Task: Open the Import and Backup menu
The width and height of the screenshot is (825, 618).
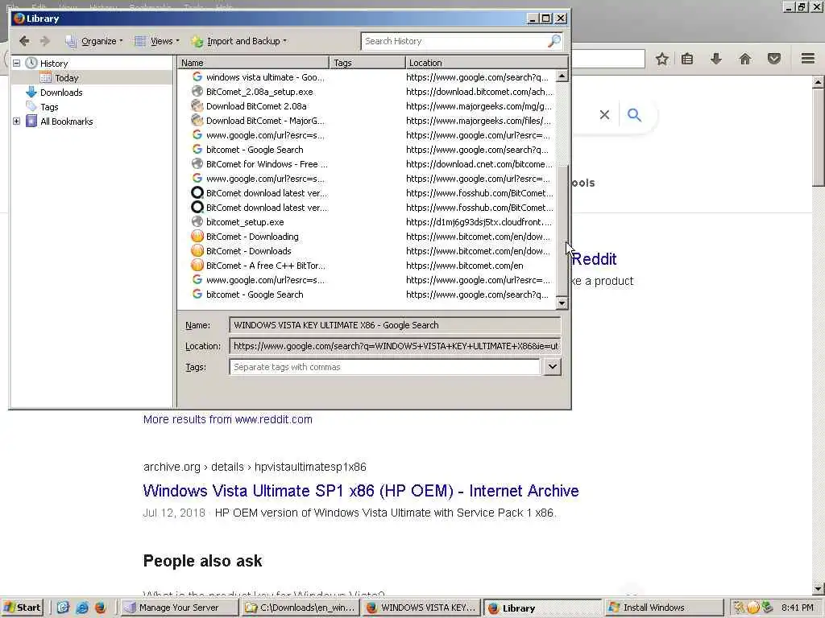Action: (239, 41)
